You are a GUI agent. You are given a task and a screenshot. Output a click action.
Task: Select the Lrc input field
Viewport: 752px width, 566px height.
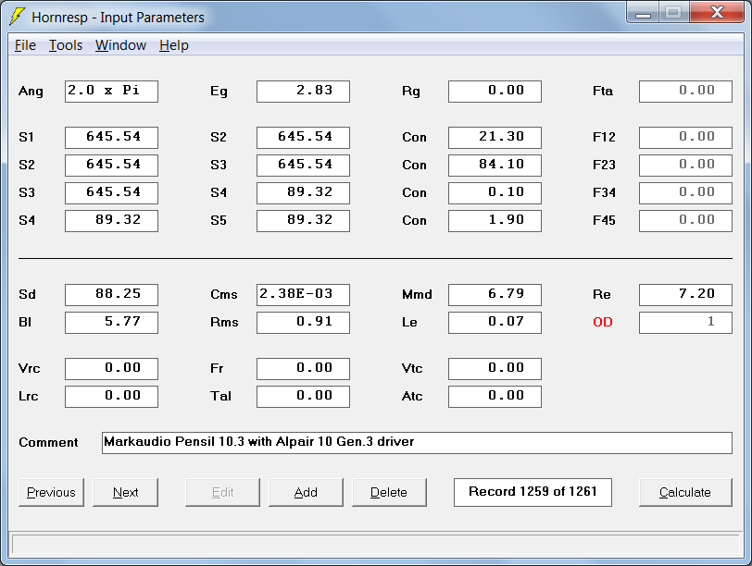(111, 397)
